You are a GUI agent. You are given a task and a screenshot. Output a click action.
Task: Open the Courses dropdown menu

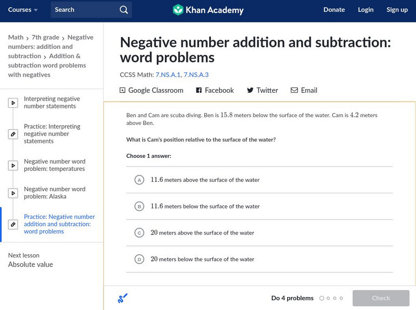tap(23, 10)
